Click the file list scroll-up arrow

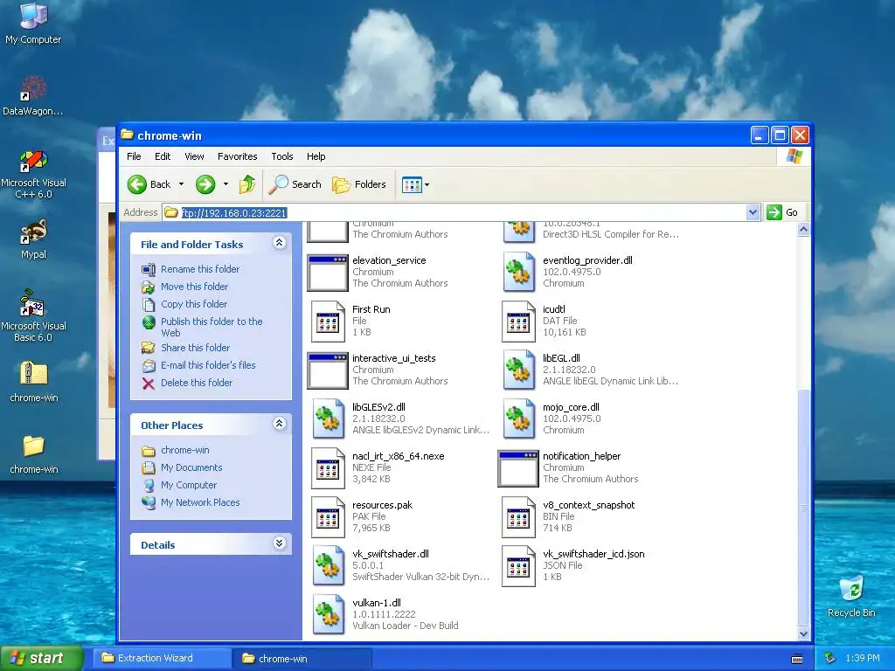(803, 230)
